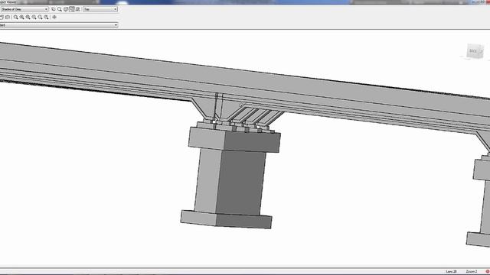This screenshot has width=490, height=275.
Task: Select the pan cross-arrows tool
Action: 54,17
